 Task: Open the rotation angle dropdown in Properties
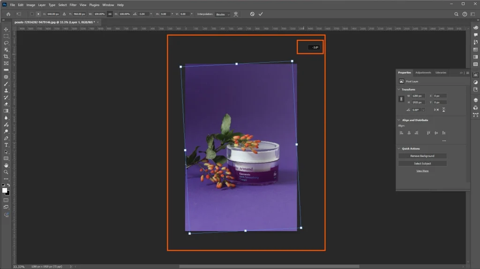pos(423,110)
